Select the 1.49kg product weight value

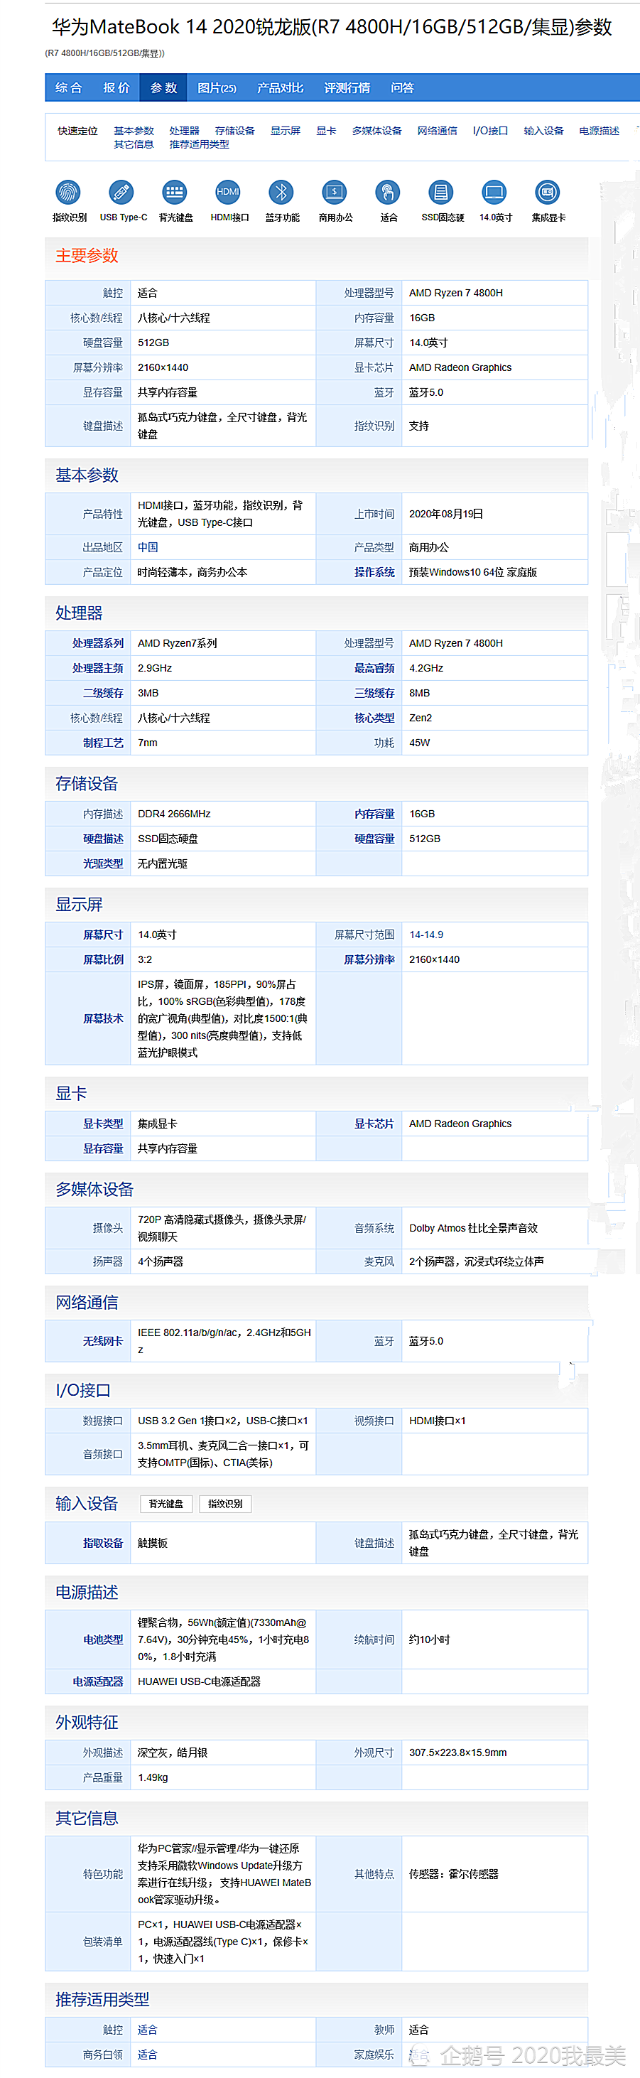153,1778
